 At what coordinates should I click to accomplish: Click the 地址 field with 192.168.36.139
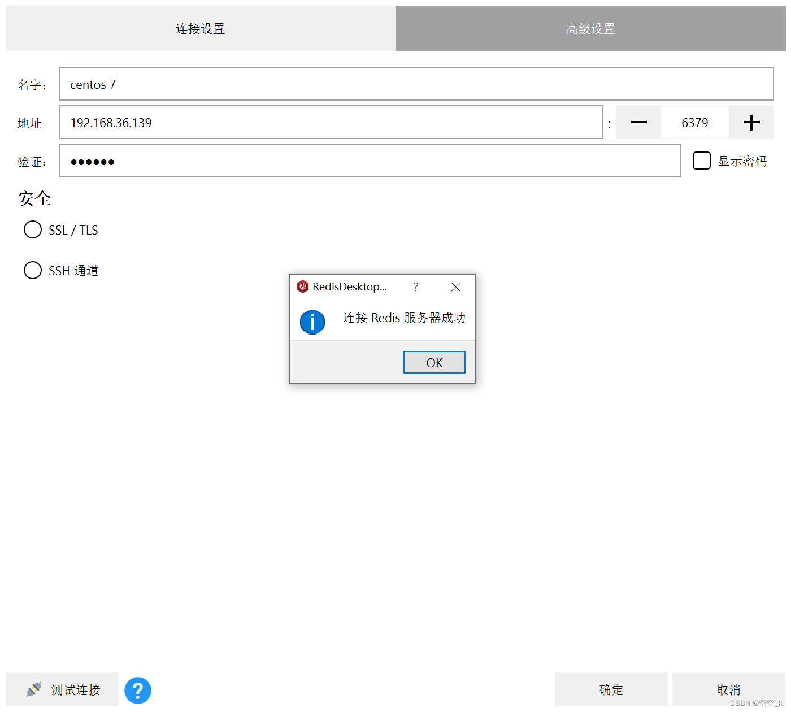click(331, 122)
